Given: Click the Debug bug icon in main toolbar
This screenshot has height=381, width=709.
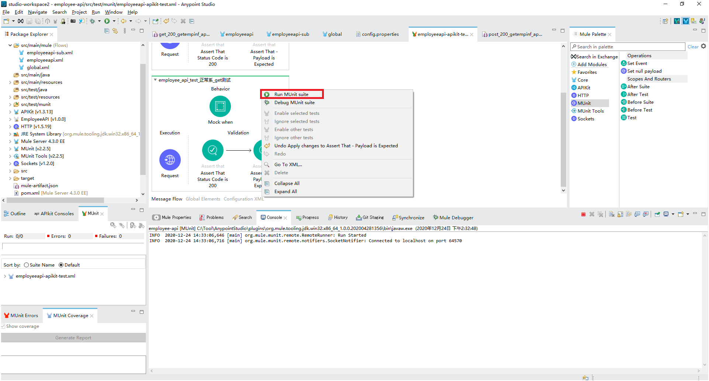Looking at the screenshot, I should (x=93, y=21).
